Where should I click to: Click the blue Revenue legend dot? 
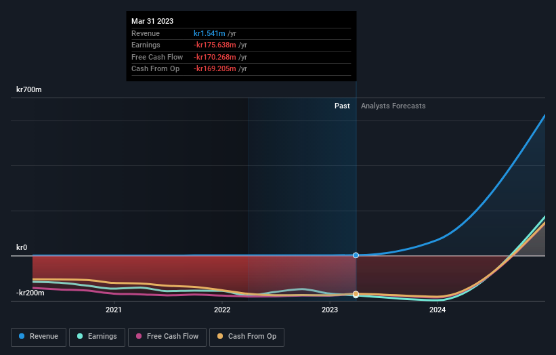pyautogui.click(x=22, y=336)
